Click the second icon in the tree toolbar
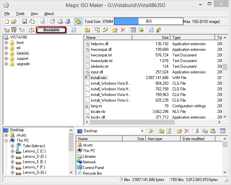The image size is (231, 185). [x=14, y=30]
